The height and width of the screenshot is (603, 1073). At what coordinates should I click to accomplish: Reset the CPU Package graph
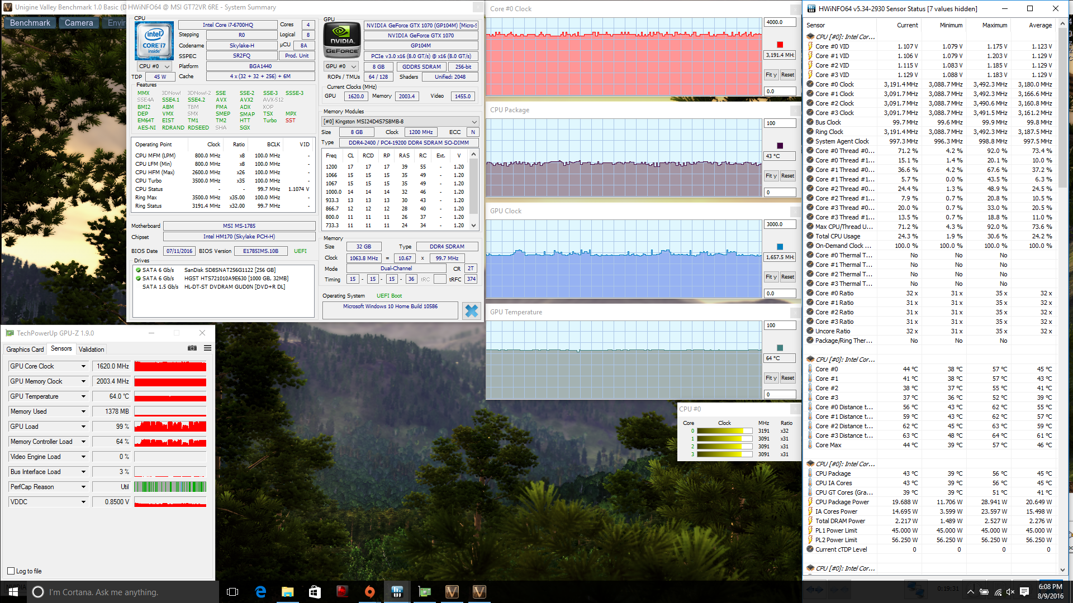click(x=787, y=176)
